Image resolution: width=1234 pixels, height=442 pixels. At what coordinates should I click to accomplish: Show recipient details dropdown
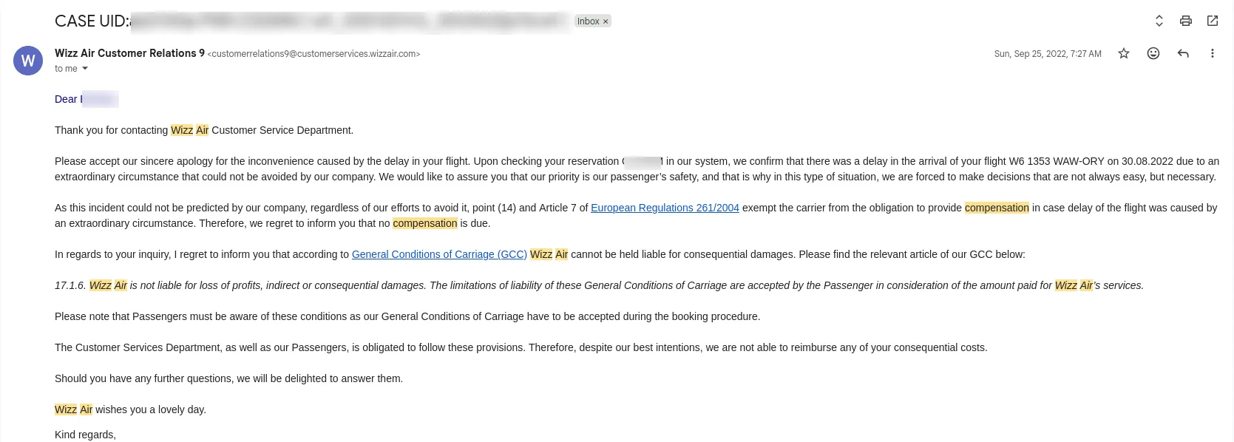tap(85, 69)
